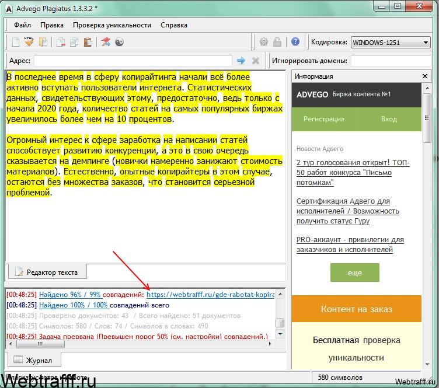This screenshot has width=439, height=388.
Task: Click the paste clipboard icon
Action: pyautogui.click(x=88, y=42)
